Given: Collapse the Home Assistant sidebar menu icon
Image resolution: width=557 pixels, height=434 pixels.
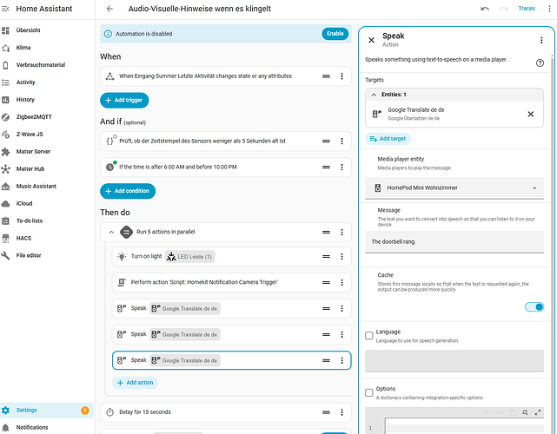Looking at the screenshot, I should tap(5, 9).
